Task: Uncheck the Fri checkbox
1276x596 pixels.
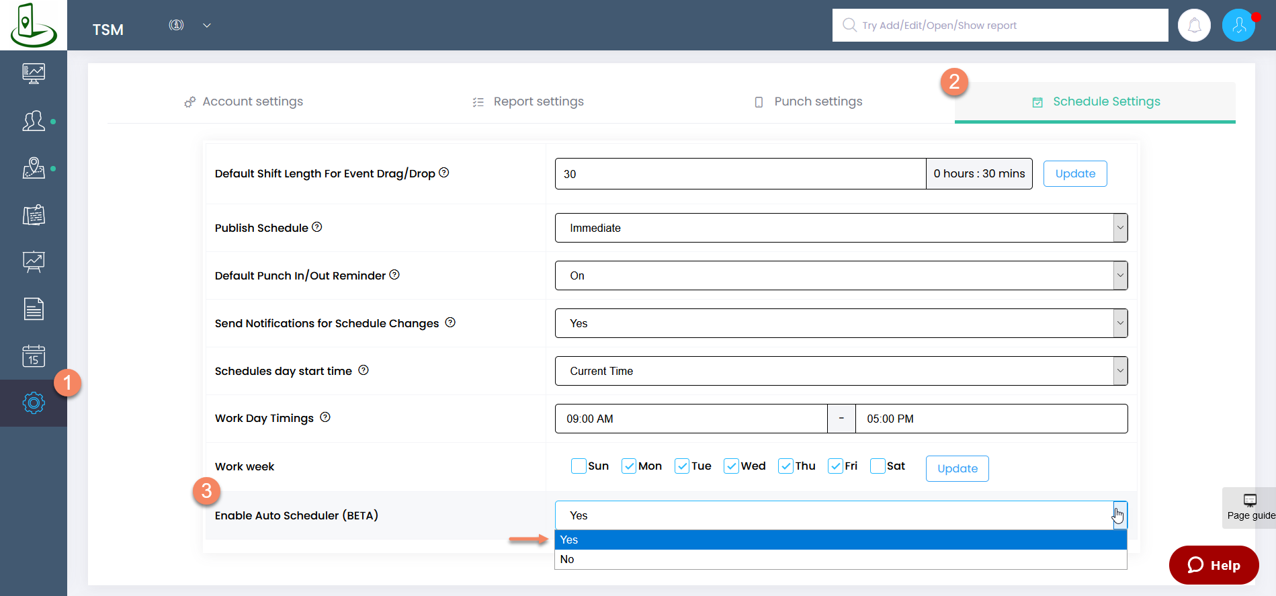Action: (835, 466)
